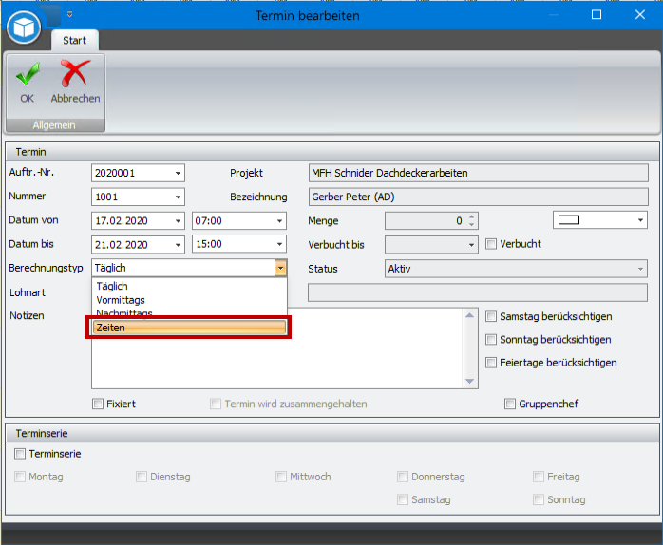Expand the Nummer 1001 dropdown
This screenshot has height=545, width=663.
point(178,197)
